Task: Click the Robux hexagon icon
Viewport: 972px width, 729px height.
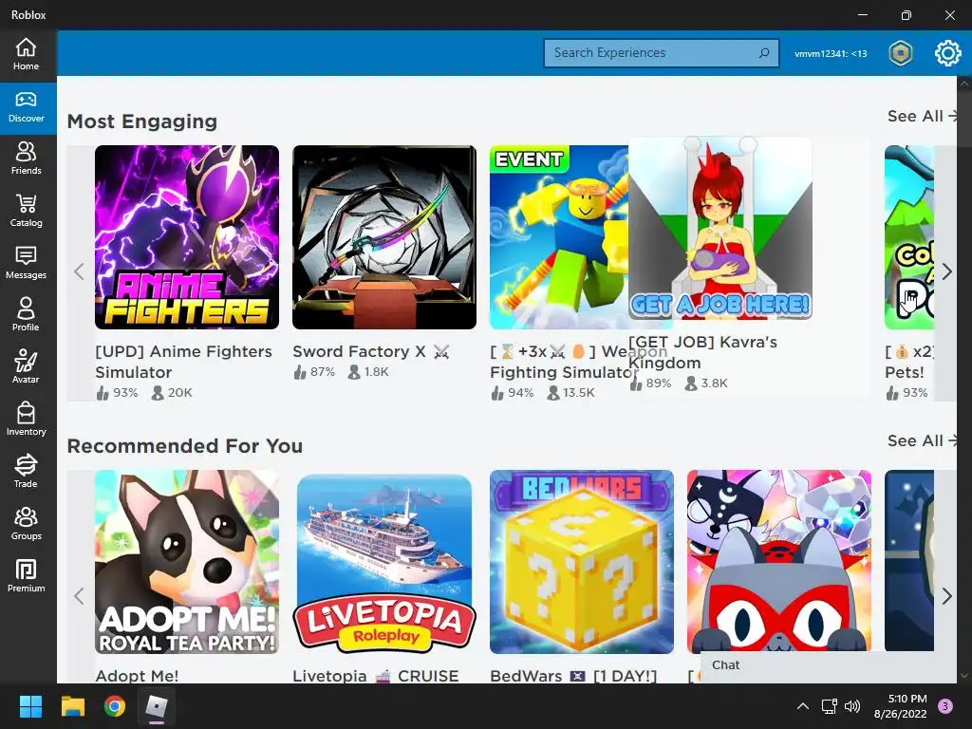Action: (900, 53)
